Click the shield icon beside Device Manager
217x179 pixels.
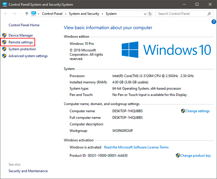pyautogui.click(x=4, y=35)
